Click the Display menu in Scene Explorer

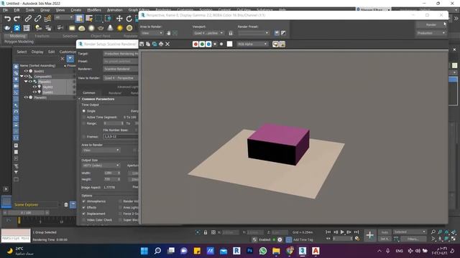coord(37,52)
